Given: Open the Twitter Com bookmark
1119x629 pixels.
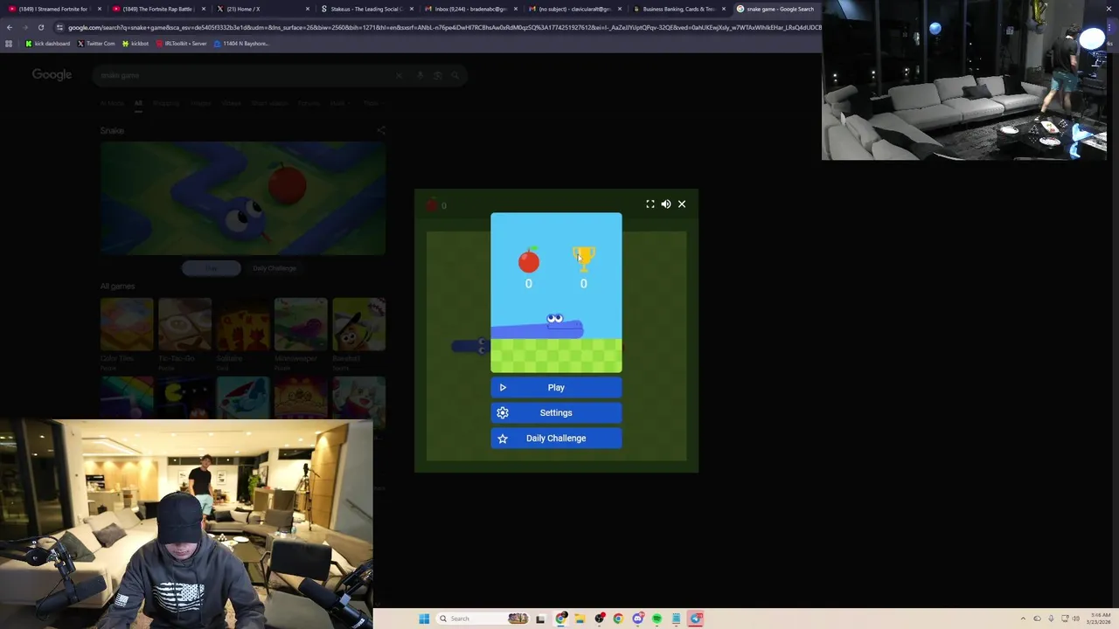Looking at the screenshot, I should 96,44.
